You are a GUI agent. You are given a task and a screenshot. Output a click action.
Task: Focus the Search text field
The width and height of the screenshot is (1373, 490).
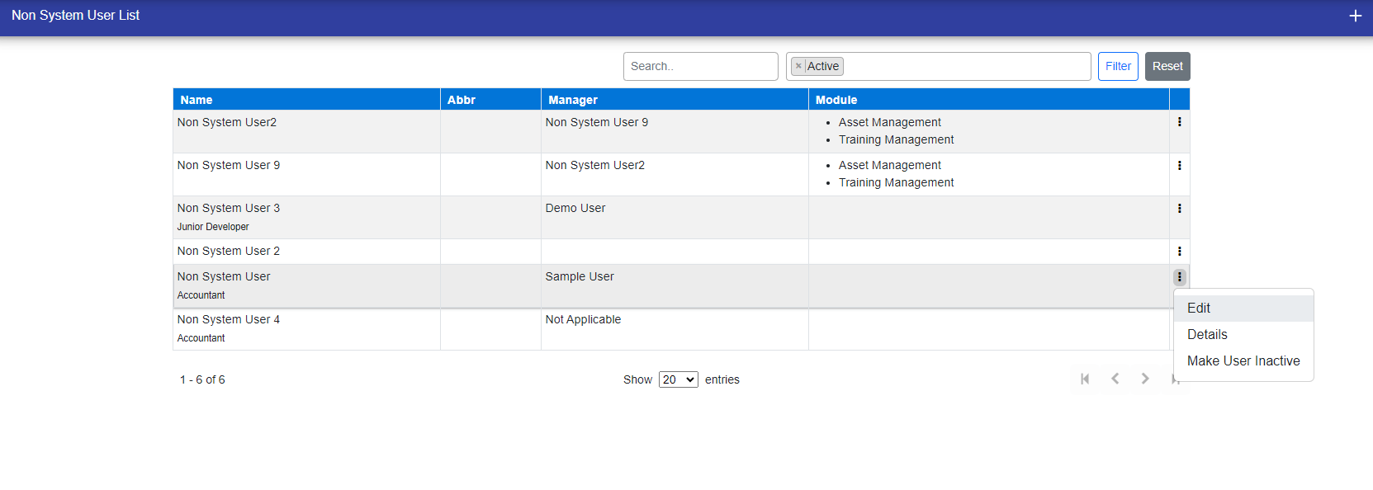click(700, 66)
